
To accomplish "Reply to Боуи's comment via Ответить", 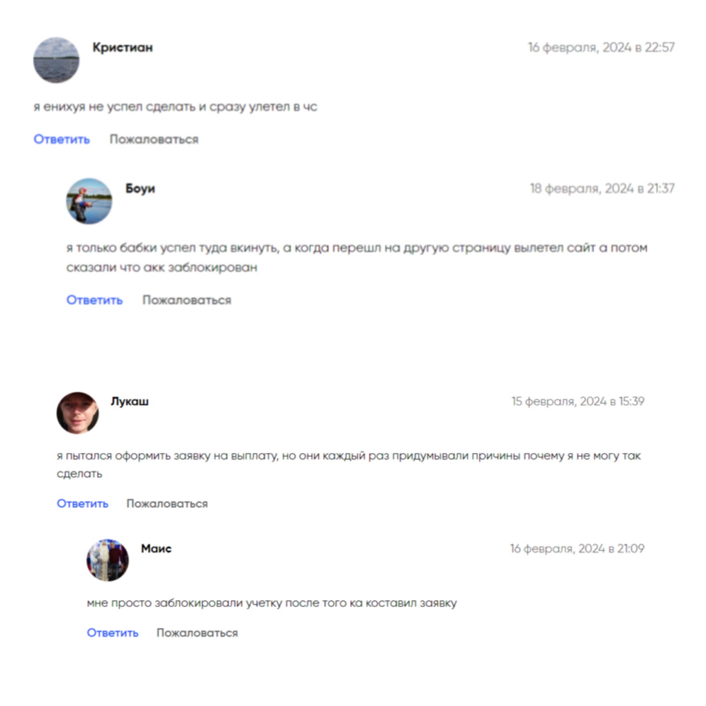I will point(94,300).
